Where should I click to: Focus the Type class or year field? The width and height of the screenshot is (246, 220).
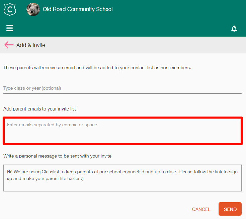(122, 89)
